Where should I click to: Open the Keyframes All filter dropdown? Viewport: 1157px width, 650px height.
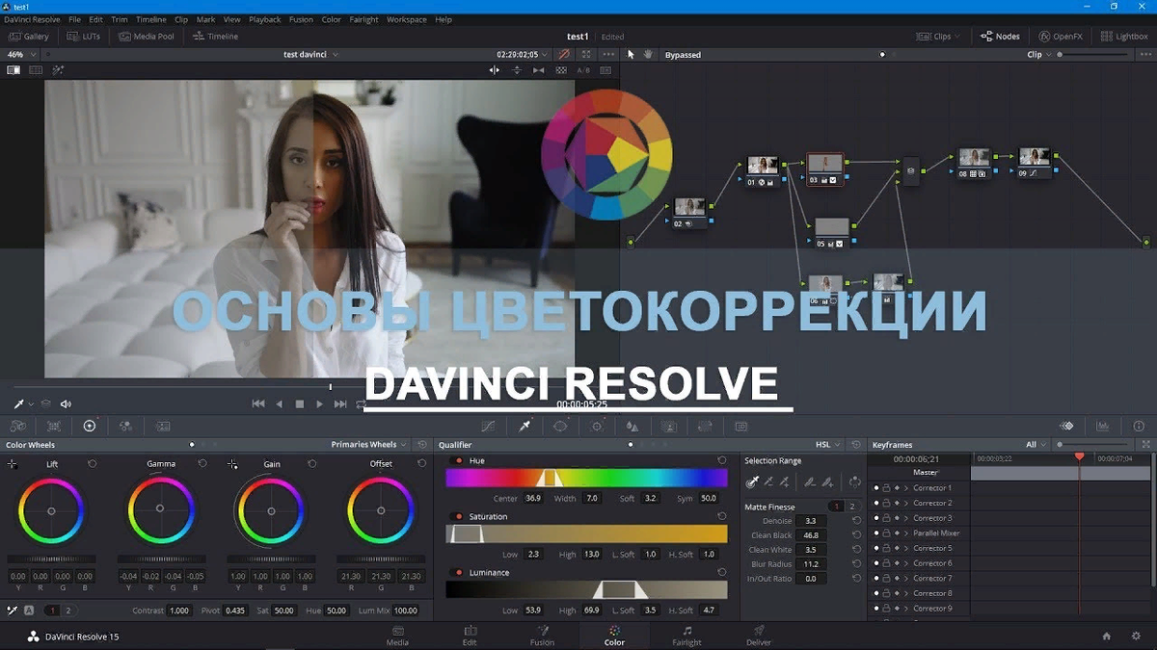click(x=1036, y=445)
